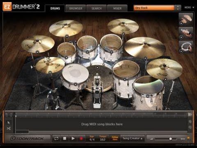
Task: Open options for the far-left crash cymbal
Action: [37, 52]
